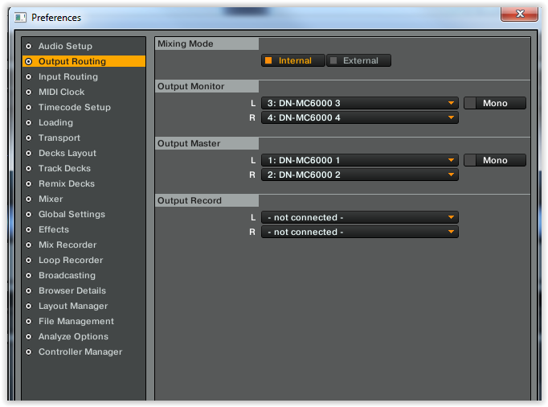Open Output Monitor left channel dropdown
The image size is (548, 407).
click(359, 103)
